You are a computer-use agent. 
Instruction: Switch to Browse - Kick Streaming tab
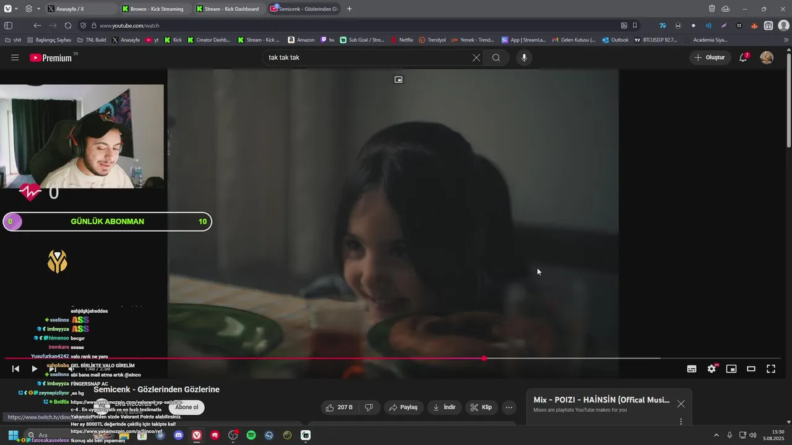click(x=155, y=9)
